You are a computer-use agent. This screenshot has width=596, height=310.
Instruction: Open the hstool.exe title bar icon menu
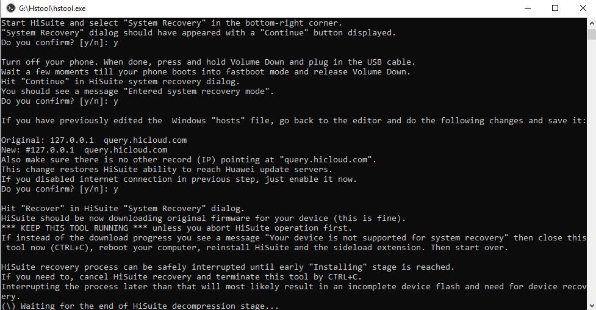[11, 8]
